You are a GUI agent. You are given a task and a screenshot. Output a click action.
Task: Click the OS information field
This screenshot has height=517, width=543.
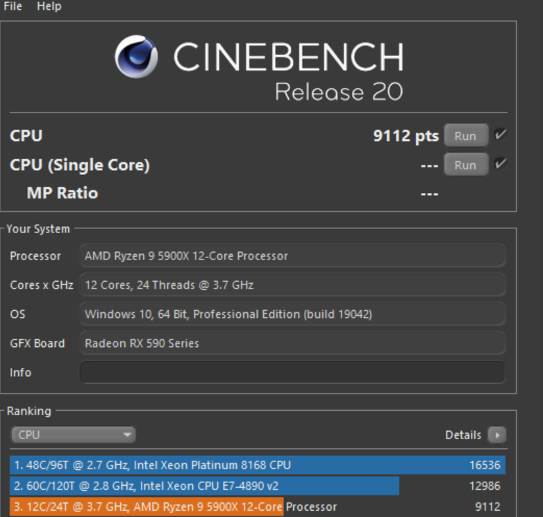coord(292,314)
